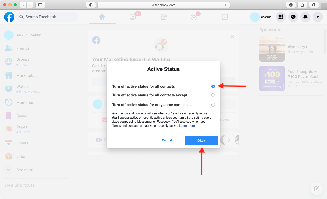Click Cancel in Active Status dialog
This screenshot has height=199, width=327.
coord(167,140)
